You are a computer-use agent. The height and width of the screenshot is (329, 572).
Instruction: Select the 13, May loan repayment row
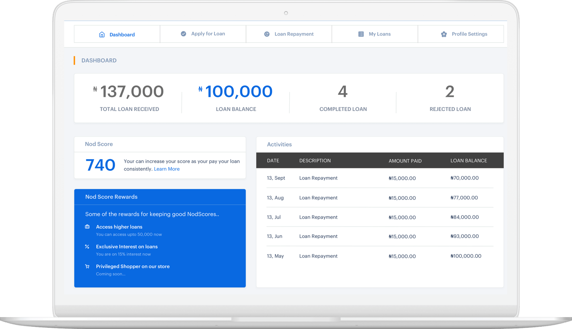380,256
